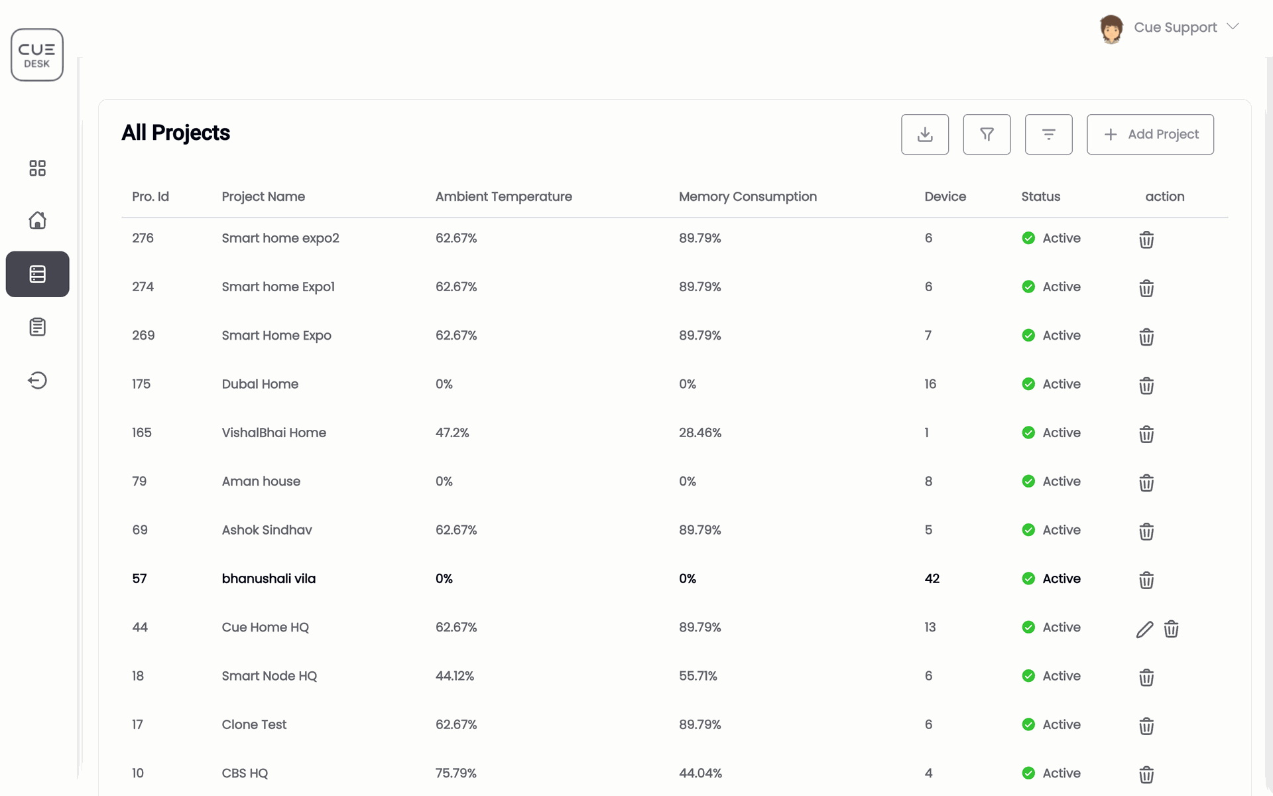
Task: Go to the home icon in sidebar
Action: 37,220
